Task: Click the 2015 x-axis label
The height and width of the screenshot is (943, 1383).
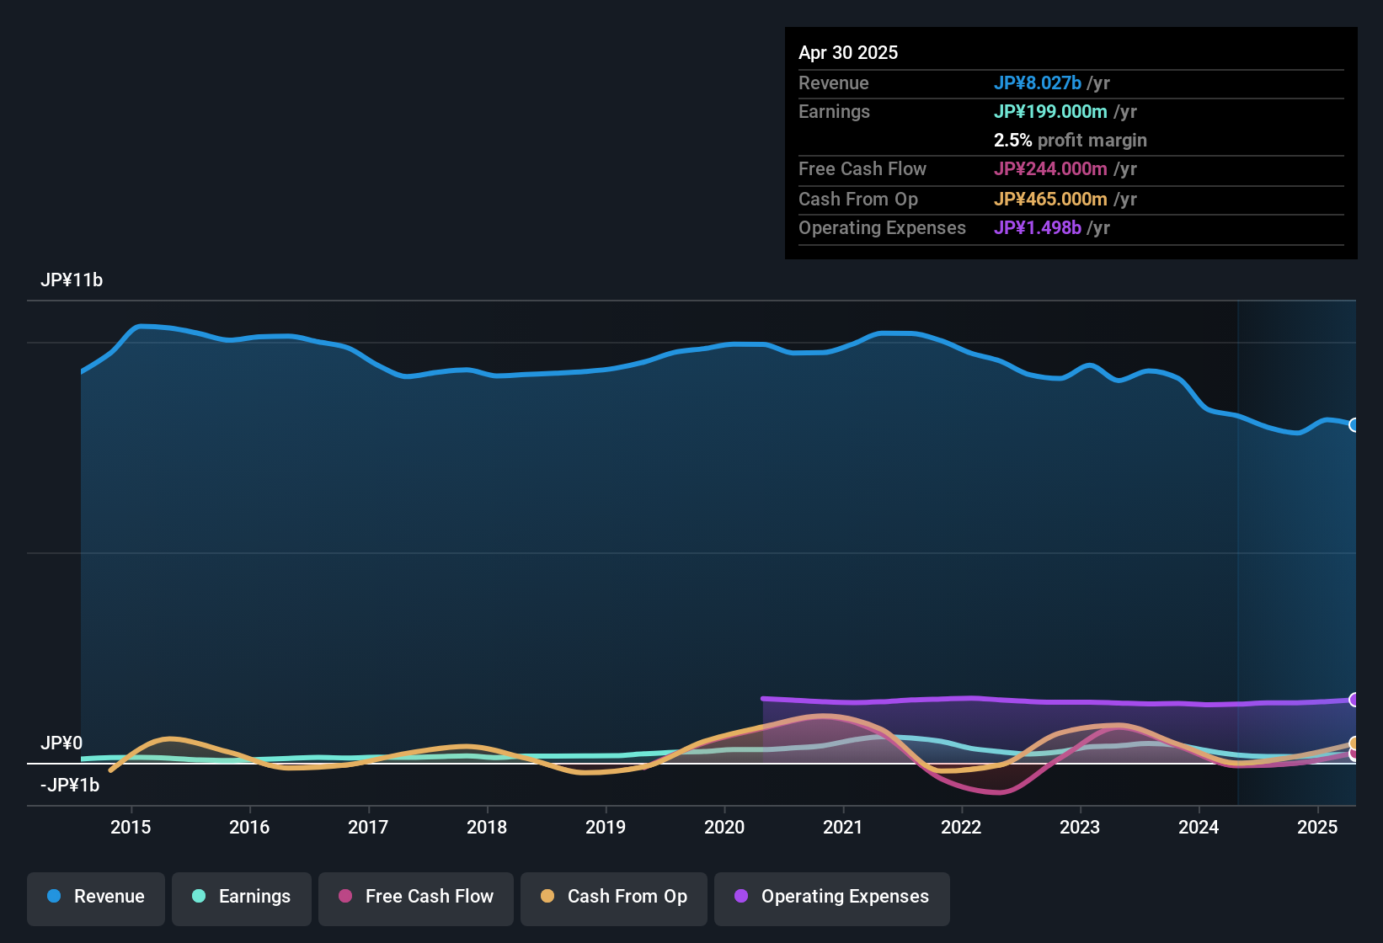Action: point(131,827)
